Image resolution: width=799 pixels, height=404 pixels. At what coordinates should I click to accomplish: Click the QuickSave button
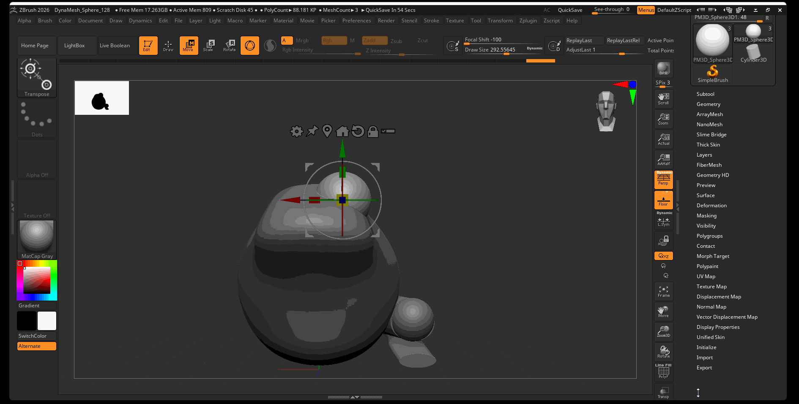coord(570,10)
